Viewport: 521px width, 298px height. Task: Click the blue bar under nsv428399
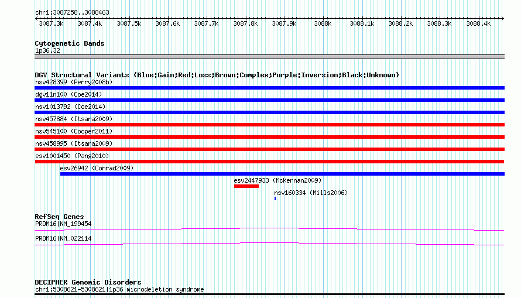[x=269, y=88]
